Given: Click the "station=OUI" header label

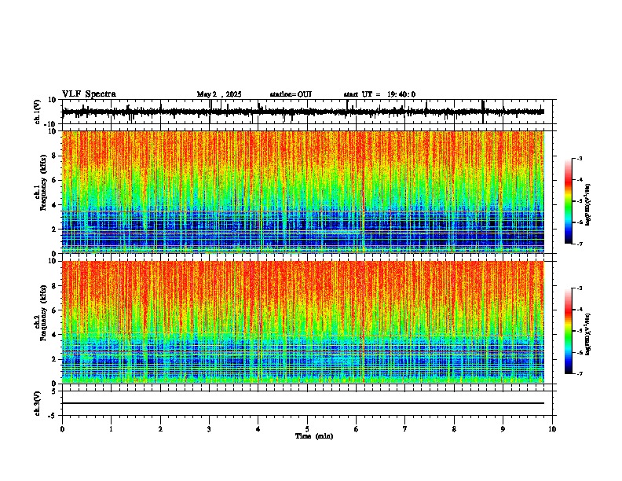Looking at the screenshot, I should (x=291, y=94).
